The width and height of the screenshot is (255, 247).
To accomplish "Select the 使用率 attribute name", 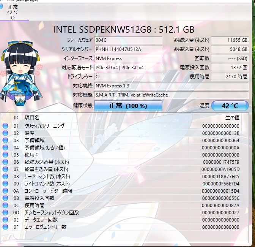I will tap(32, 155).
